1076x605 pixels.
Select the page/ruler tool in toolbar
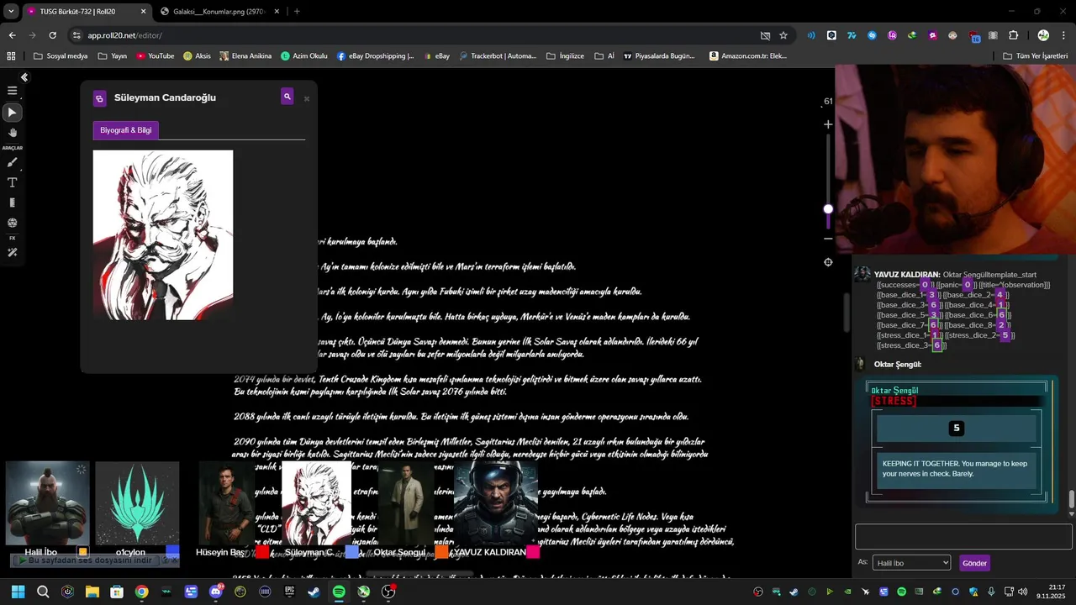12,203
